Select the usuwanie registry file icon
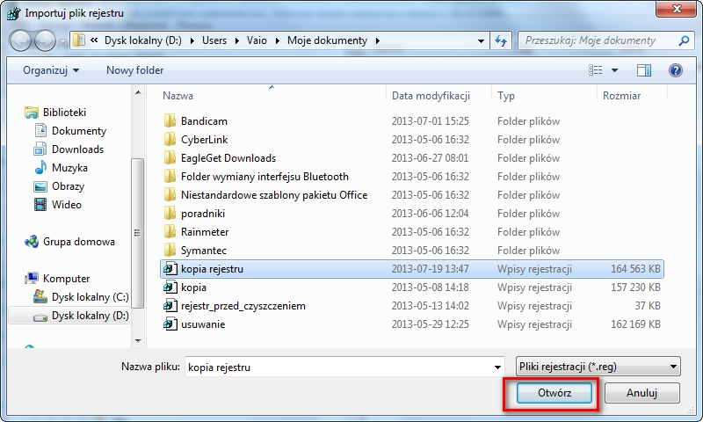This screenshot has height=422, width=703. [x=170, y=324]
